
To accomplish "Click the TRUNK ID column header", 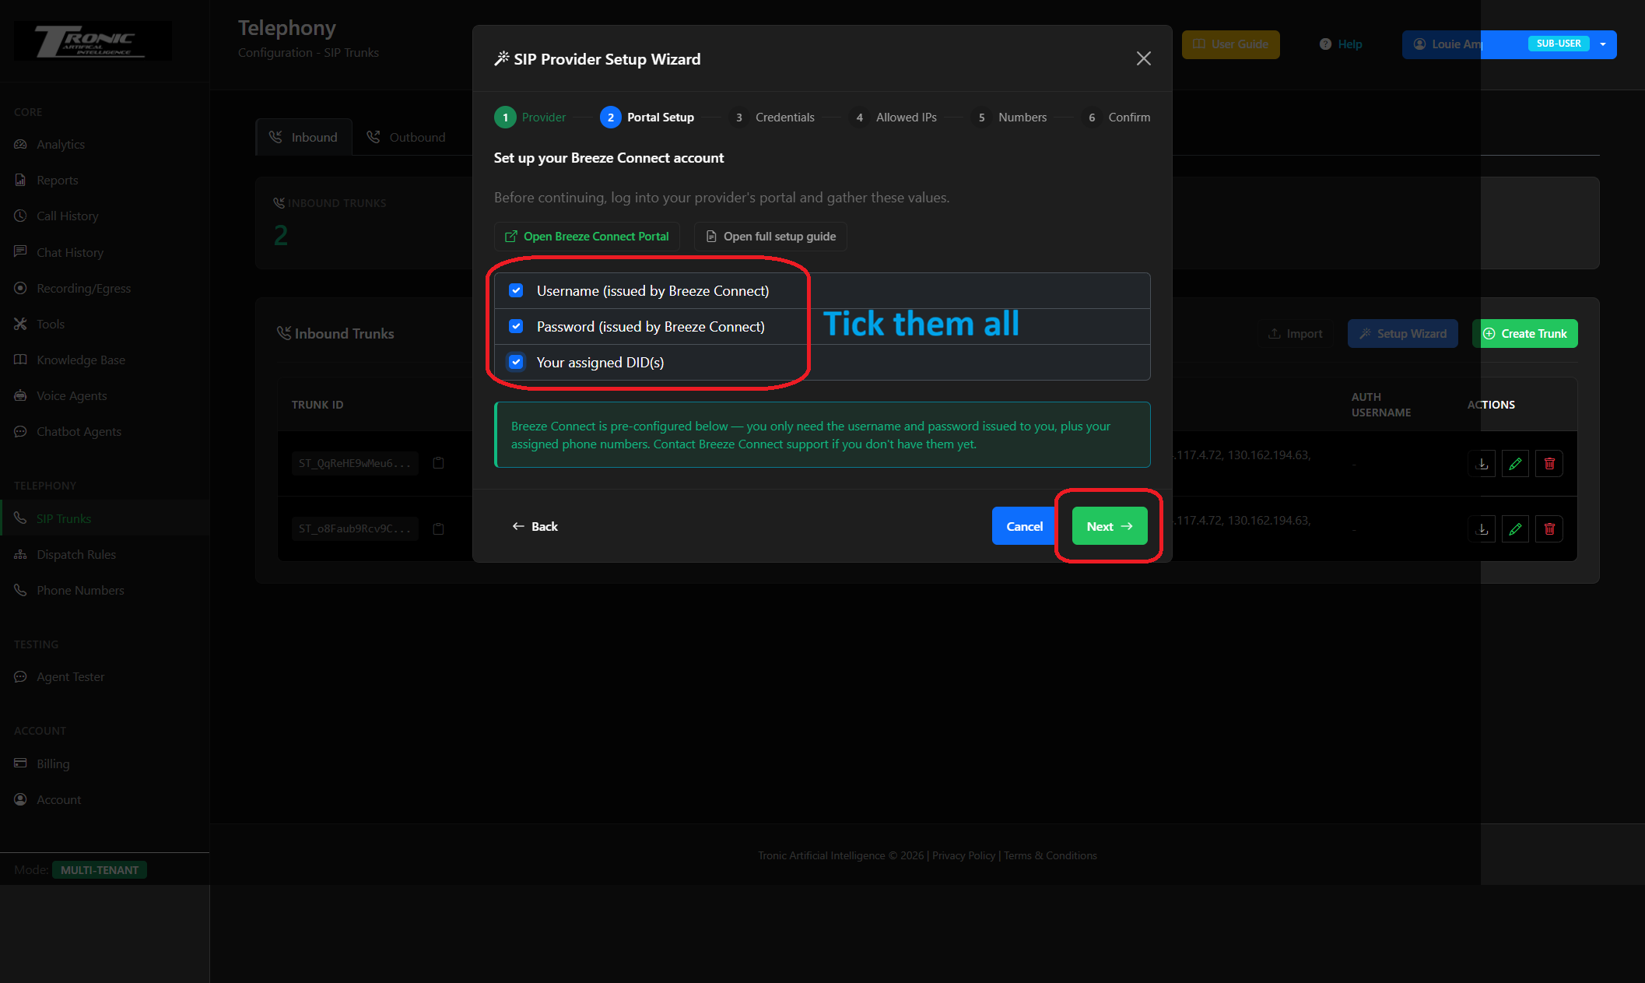I will 317,405.
